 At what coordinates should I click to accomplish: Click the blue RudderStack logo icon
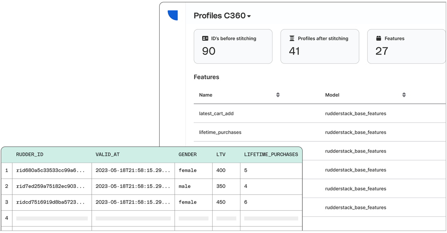(173, 15)
